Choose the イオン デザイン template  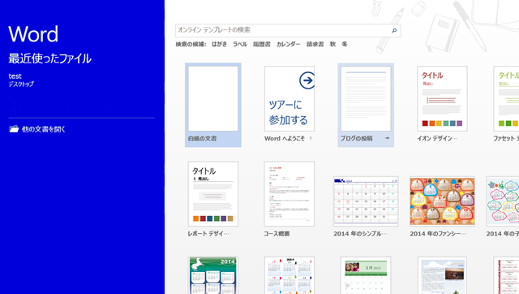[442, 98]
